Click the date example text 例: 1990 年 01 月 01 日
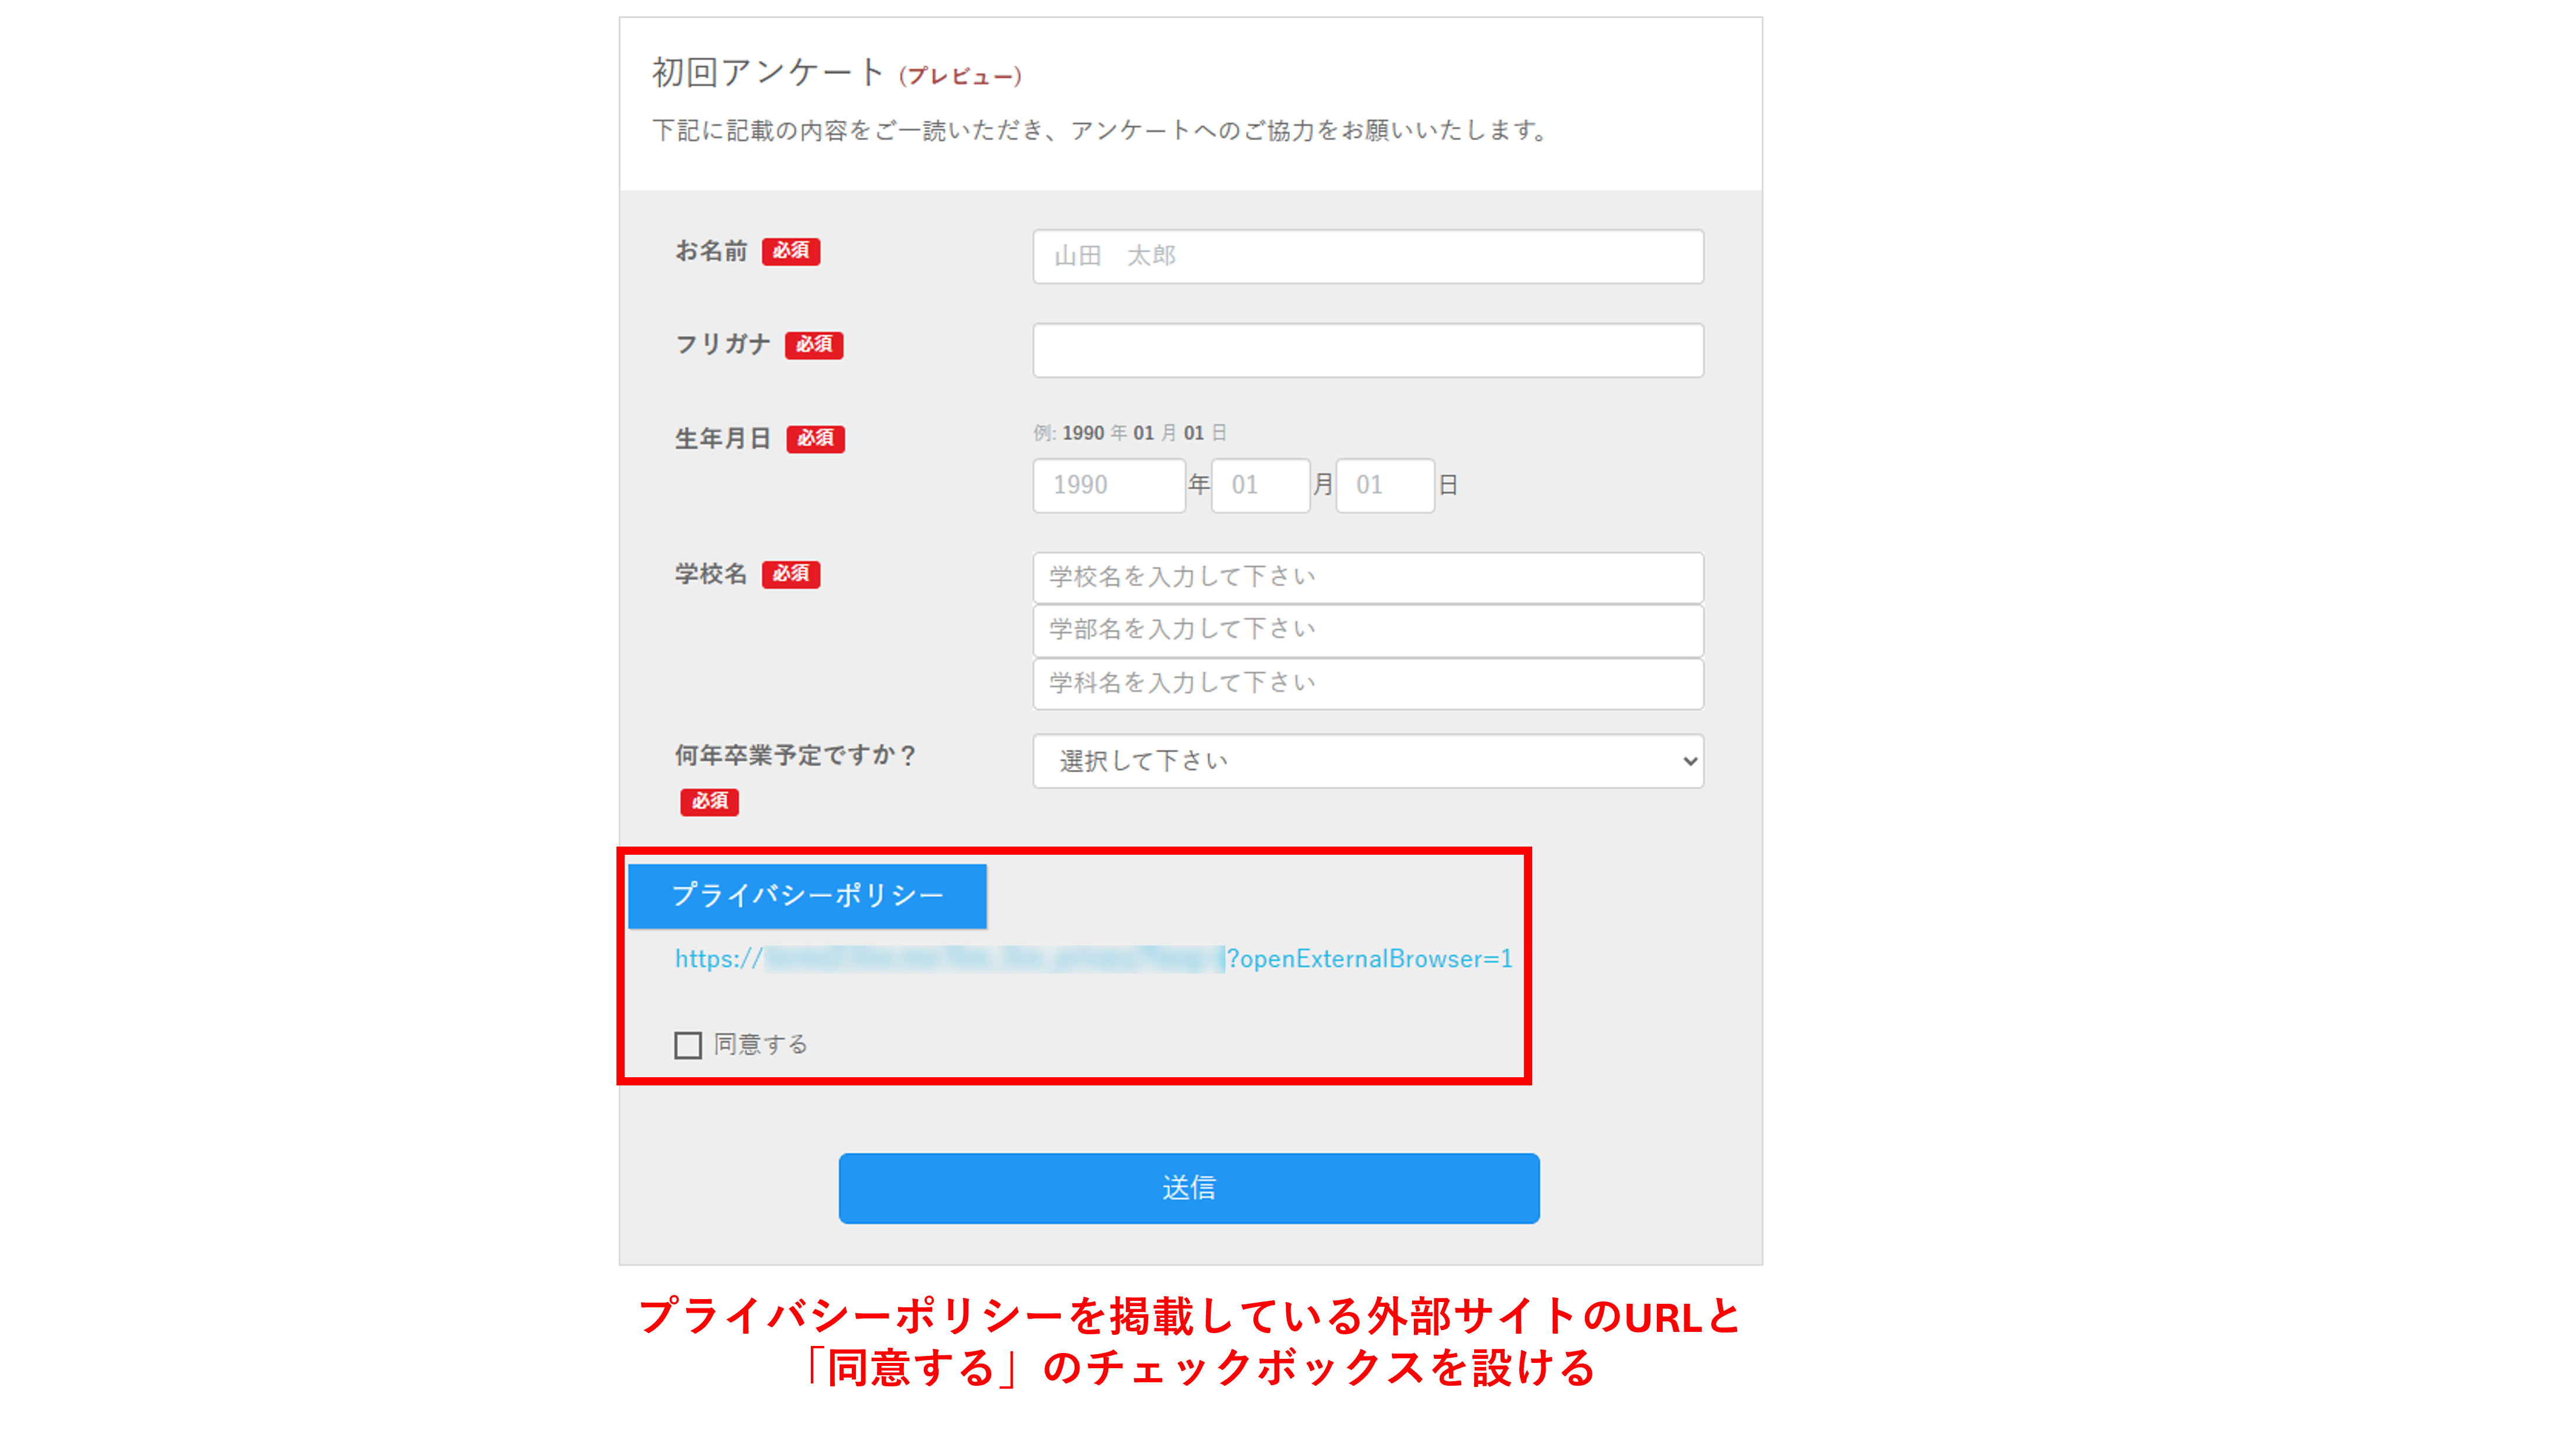This screenshot has width=2576, height=1449. coord(1130,433)
